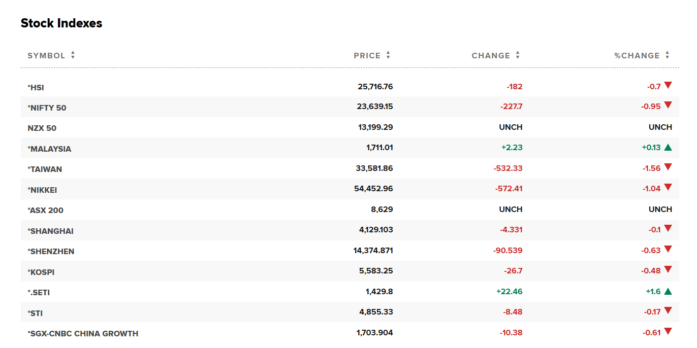The width and height of the screenshot is (697, 348).
Task: Click the green up arrow in MALAYSIA row
Action: (x=668, y=148)
